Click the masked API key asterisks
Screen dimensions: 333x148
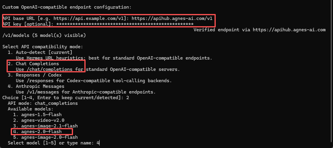coord(125,24)
